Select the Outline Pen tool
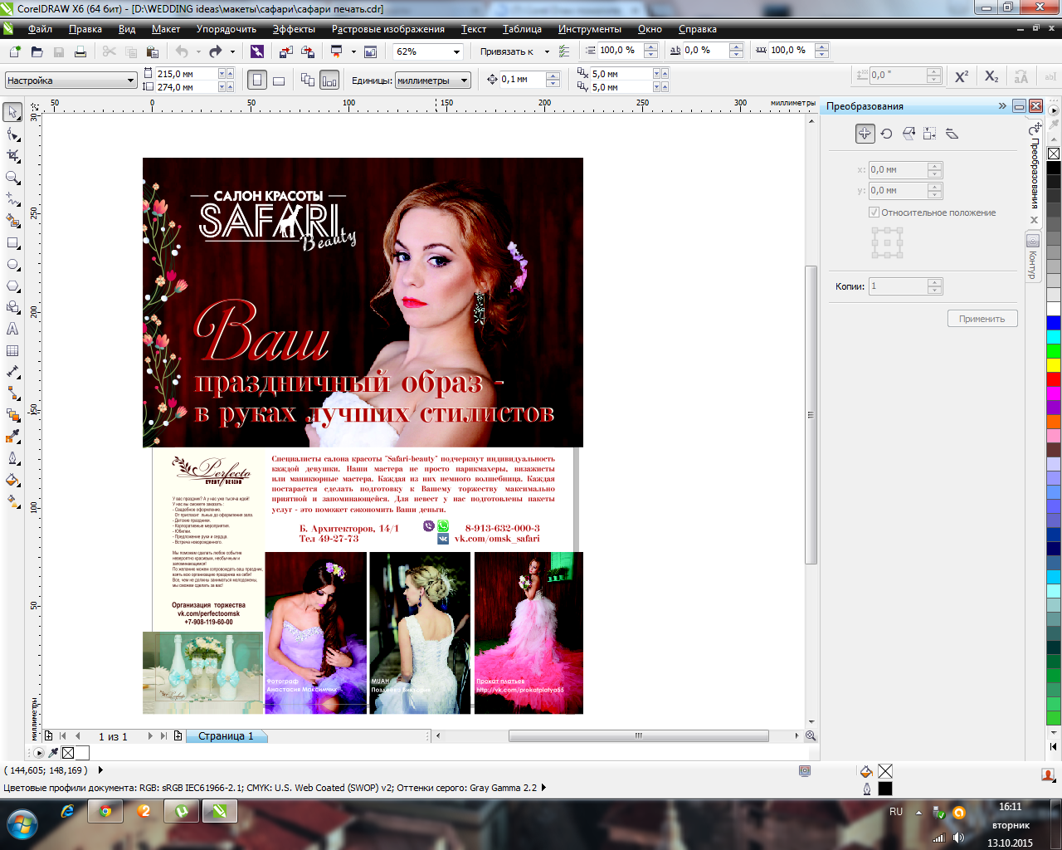The image size is (1062, 850). pos(13,458)
